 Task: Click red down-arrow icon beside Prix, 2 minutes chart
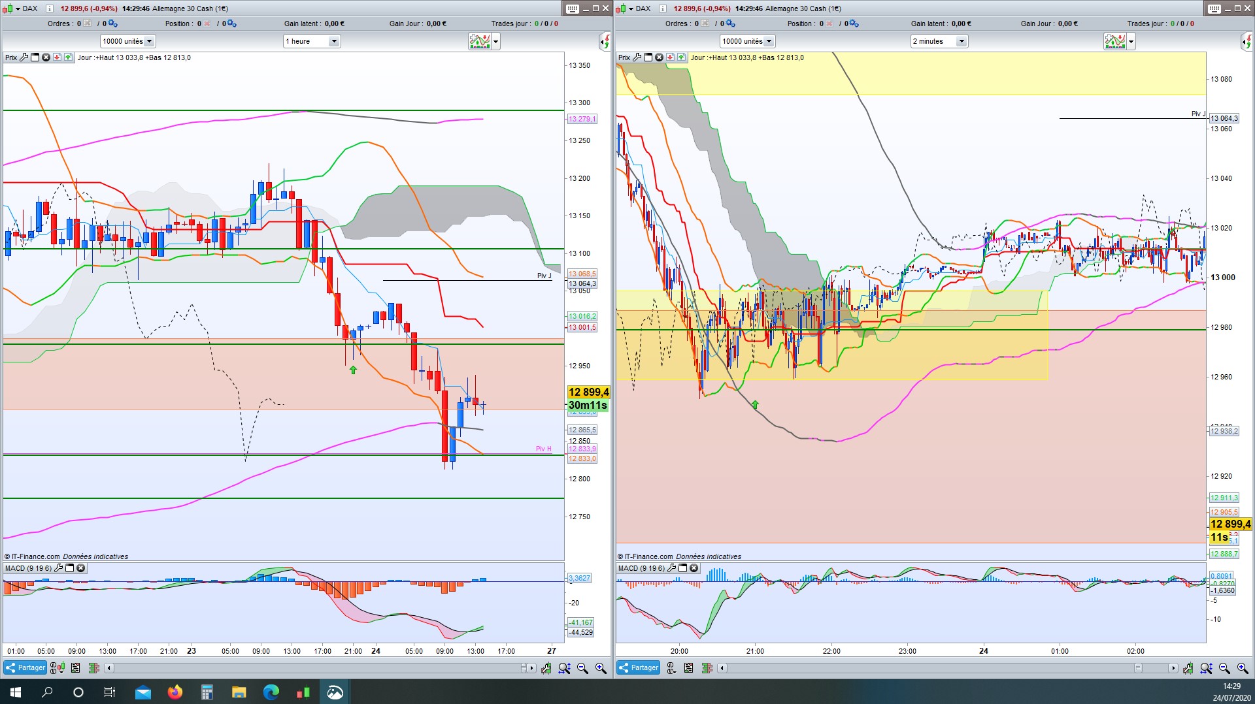click(x=671, y=57)
